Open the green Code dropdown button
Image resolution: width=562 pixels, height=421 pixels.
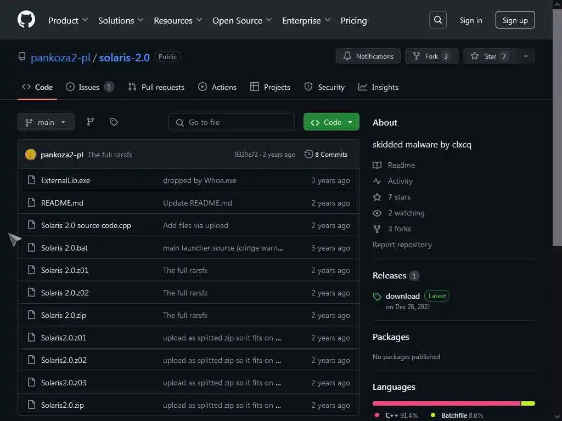331,122
